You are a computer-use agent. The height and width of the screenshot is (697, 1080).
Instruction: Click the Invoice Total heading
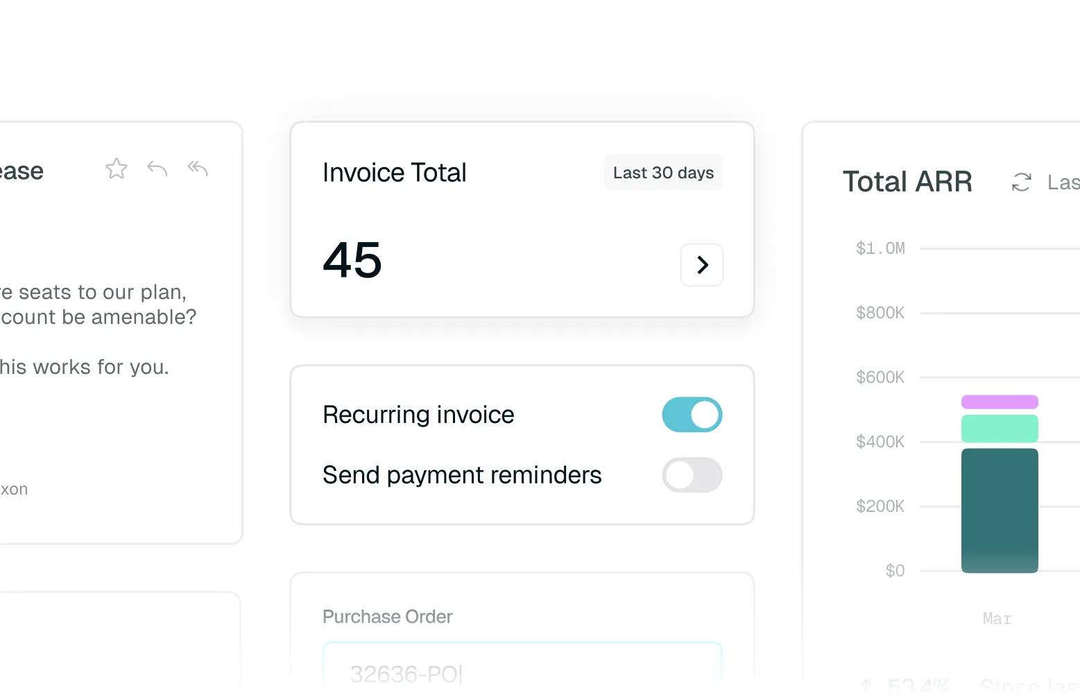coord(394,173)
